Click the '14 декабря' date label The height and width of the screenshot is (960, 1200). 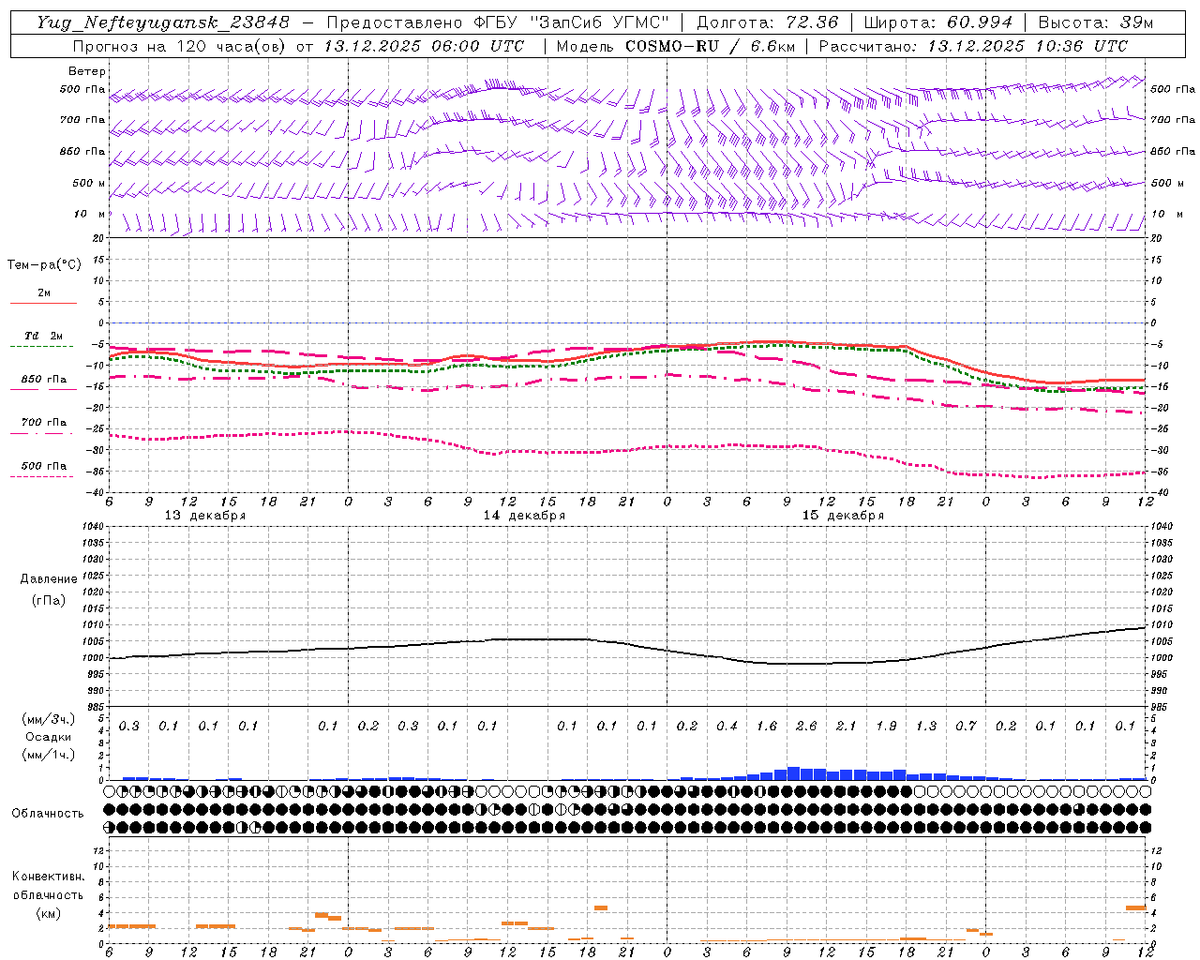coord(524,516)
